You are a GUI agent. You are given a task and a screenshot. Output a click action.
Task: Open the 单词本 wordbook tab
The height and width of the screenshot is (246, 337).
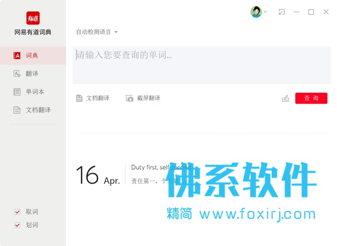coord(33,92)
